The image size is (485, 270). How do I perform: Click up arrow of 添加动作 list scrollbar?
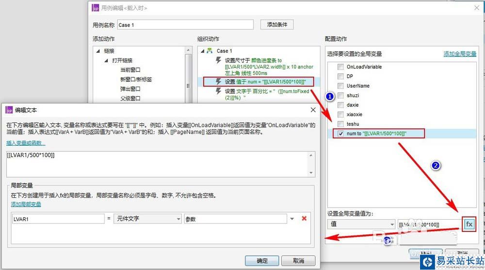point(188,50)
